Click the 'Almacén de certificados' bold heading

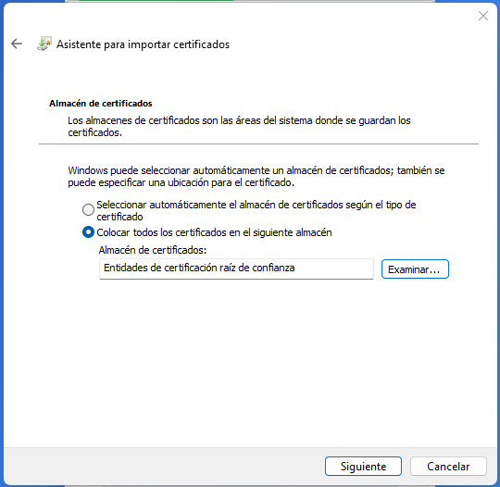[100, 104]
